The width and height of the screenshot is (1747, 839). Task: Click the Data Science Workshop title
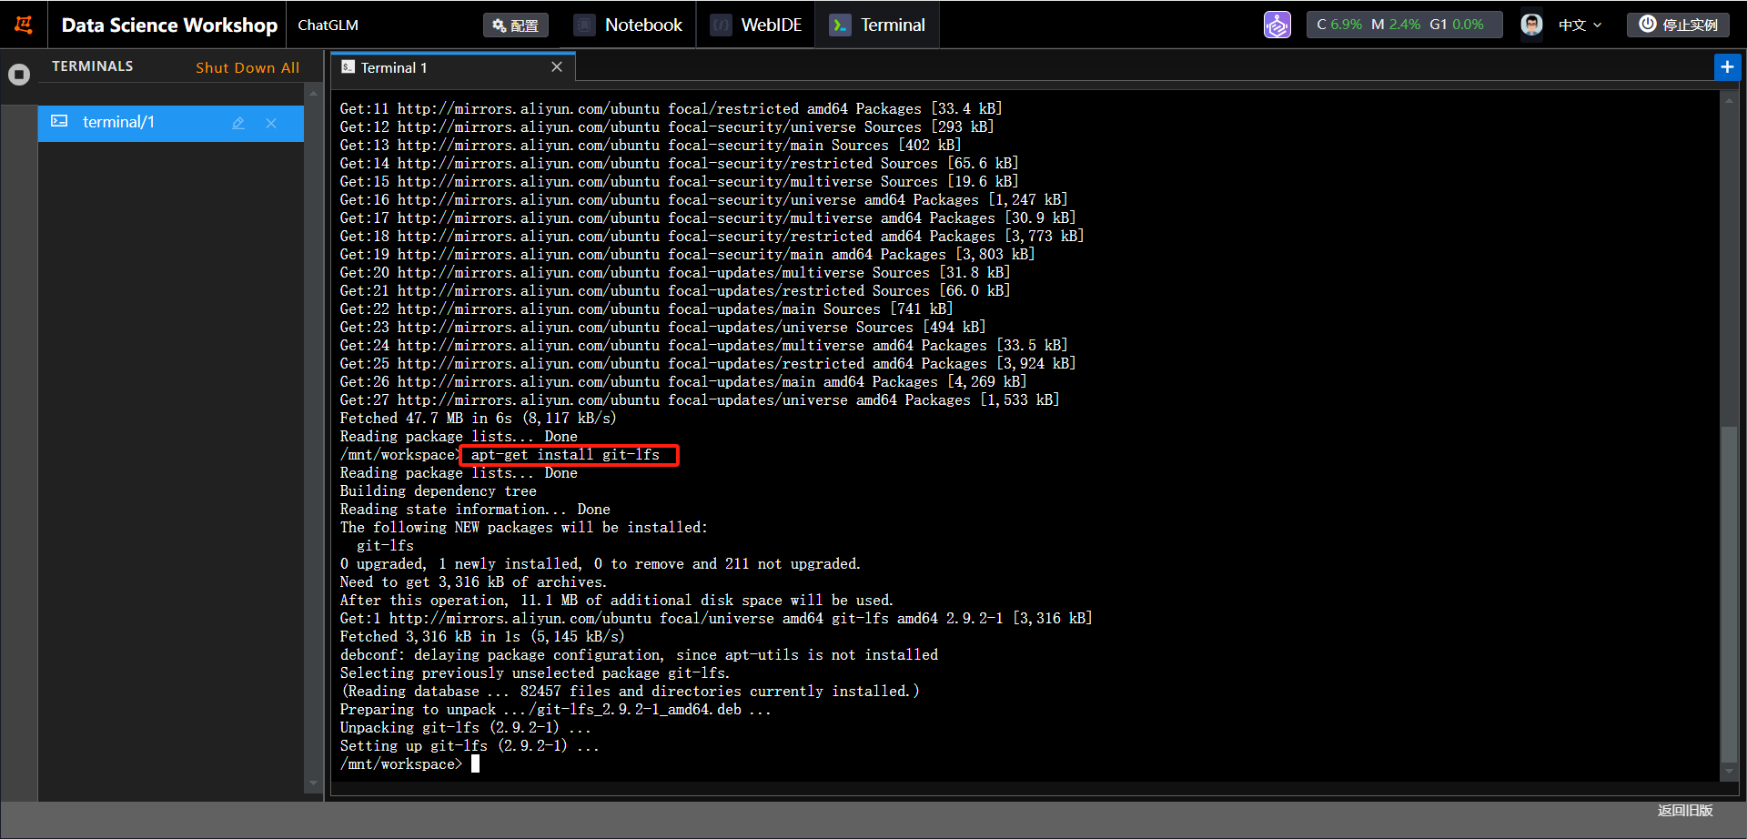click(169, 25)
